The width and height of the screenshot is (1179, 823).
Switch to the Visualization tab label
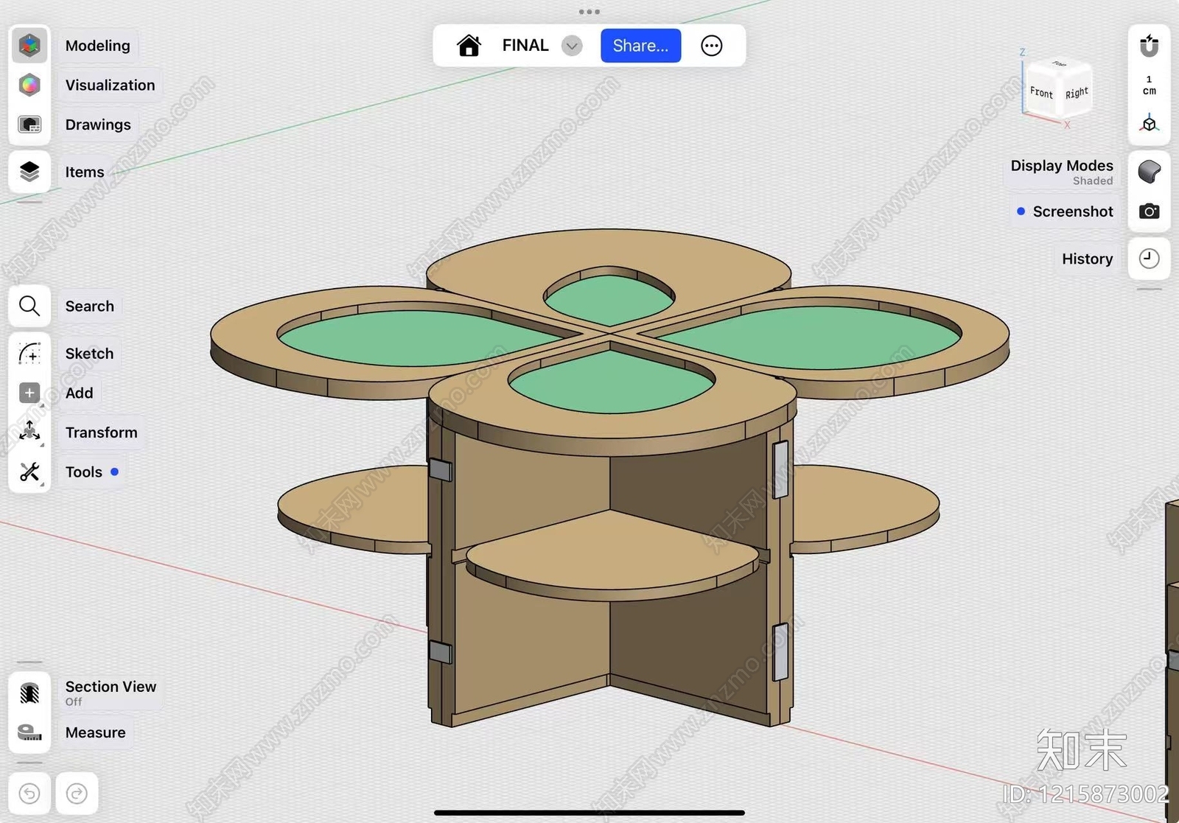[110, 85]
